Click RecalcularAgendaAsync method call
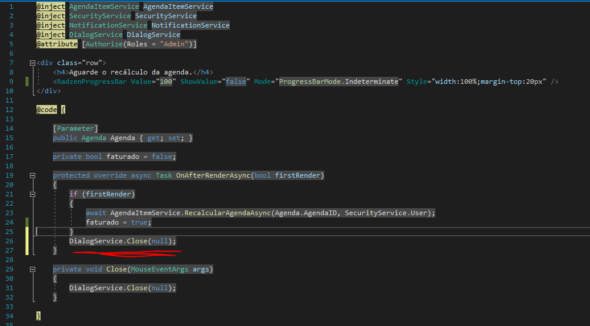The width and height of the screenshot is (590, 326). [227, 213]
